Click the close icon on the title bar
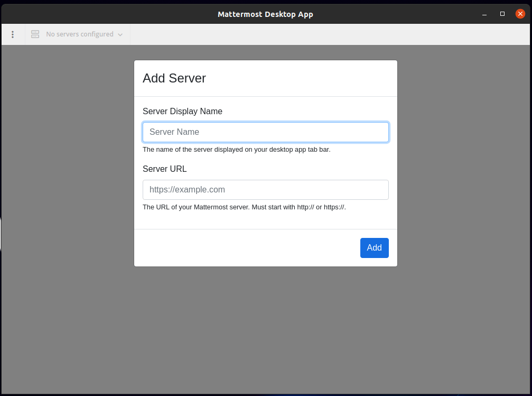Screen dimensions: 532x396 pos(520,14)
